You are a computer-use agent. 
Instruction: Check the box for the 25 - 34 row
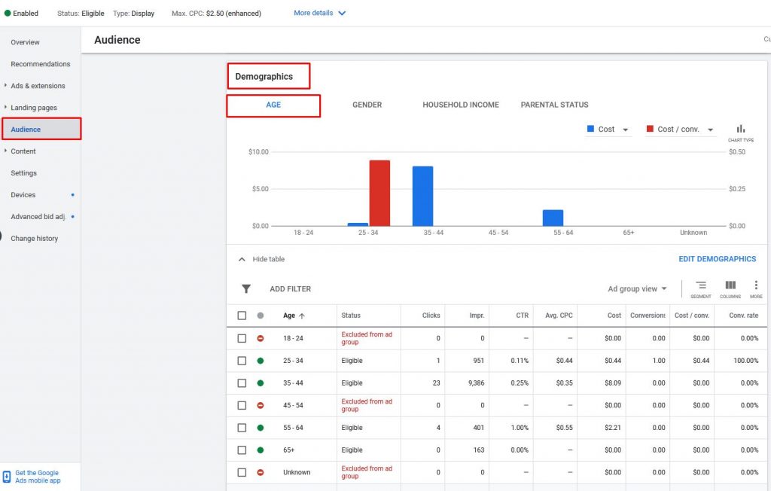coord(242,361)
